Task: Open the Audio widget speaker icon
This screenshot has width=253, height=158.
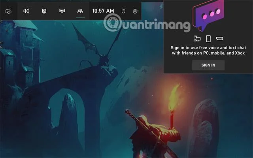Action: pos(26,11)
